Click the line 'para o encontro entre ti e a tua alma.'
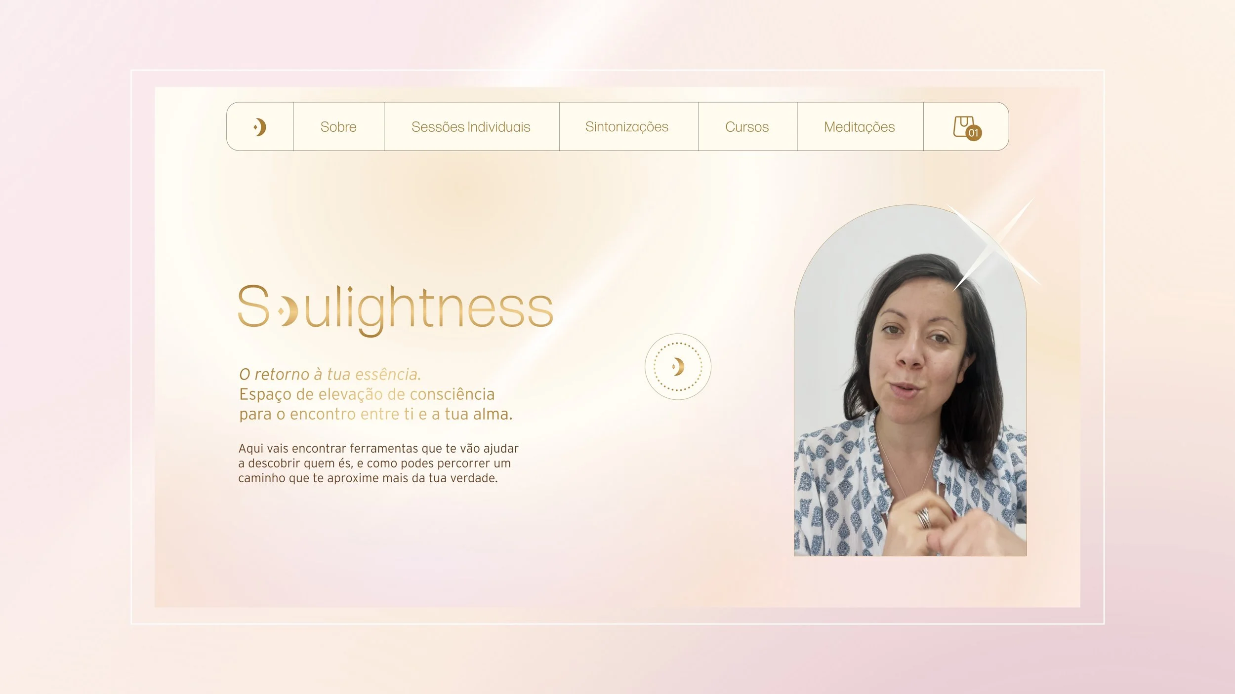The image size is (1235, 694). tap(376, 414)
